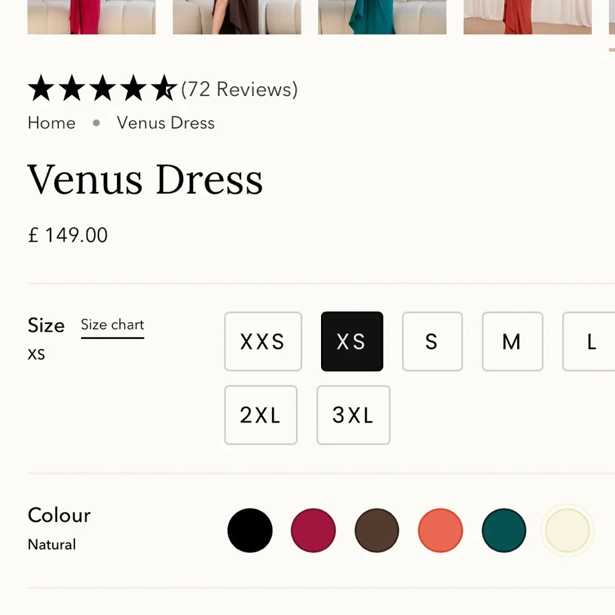The width and height of the screenshot is (615, 615).
Task: Deselect the currently active XS size
Action: tap(352, 341)
